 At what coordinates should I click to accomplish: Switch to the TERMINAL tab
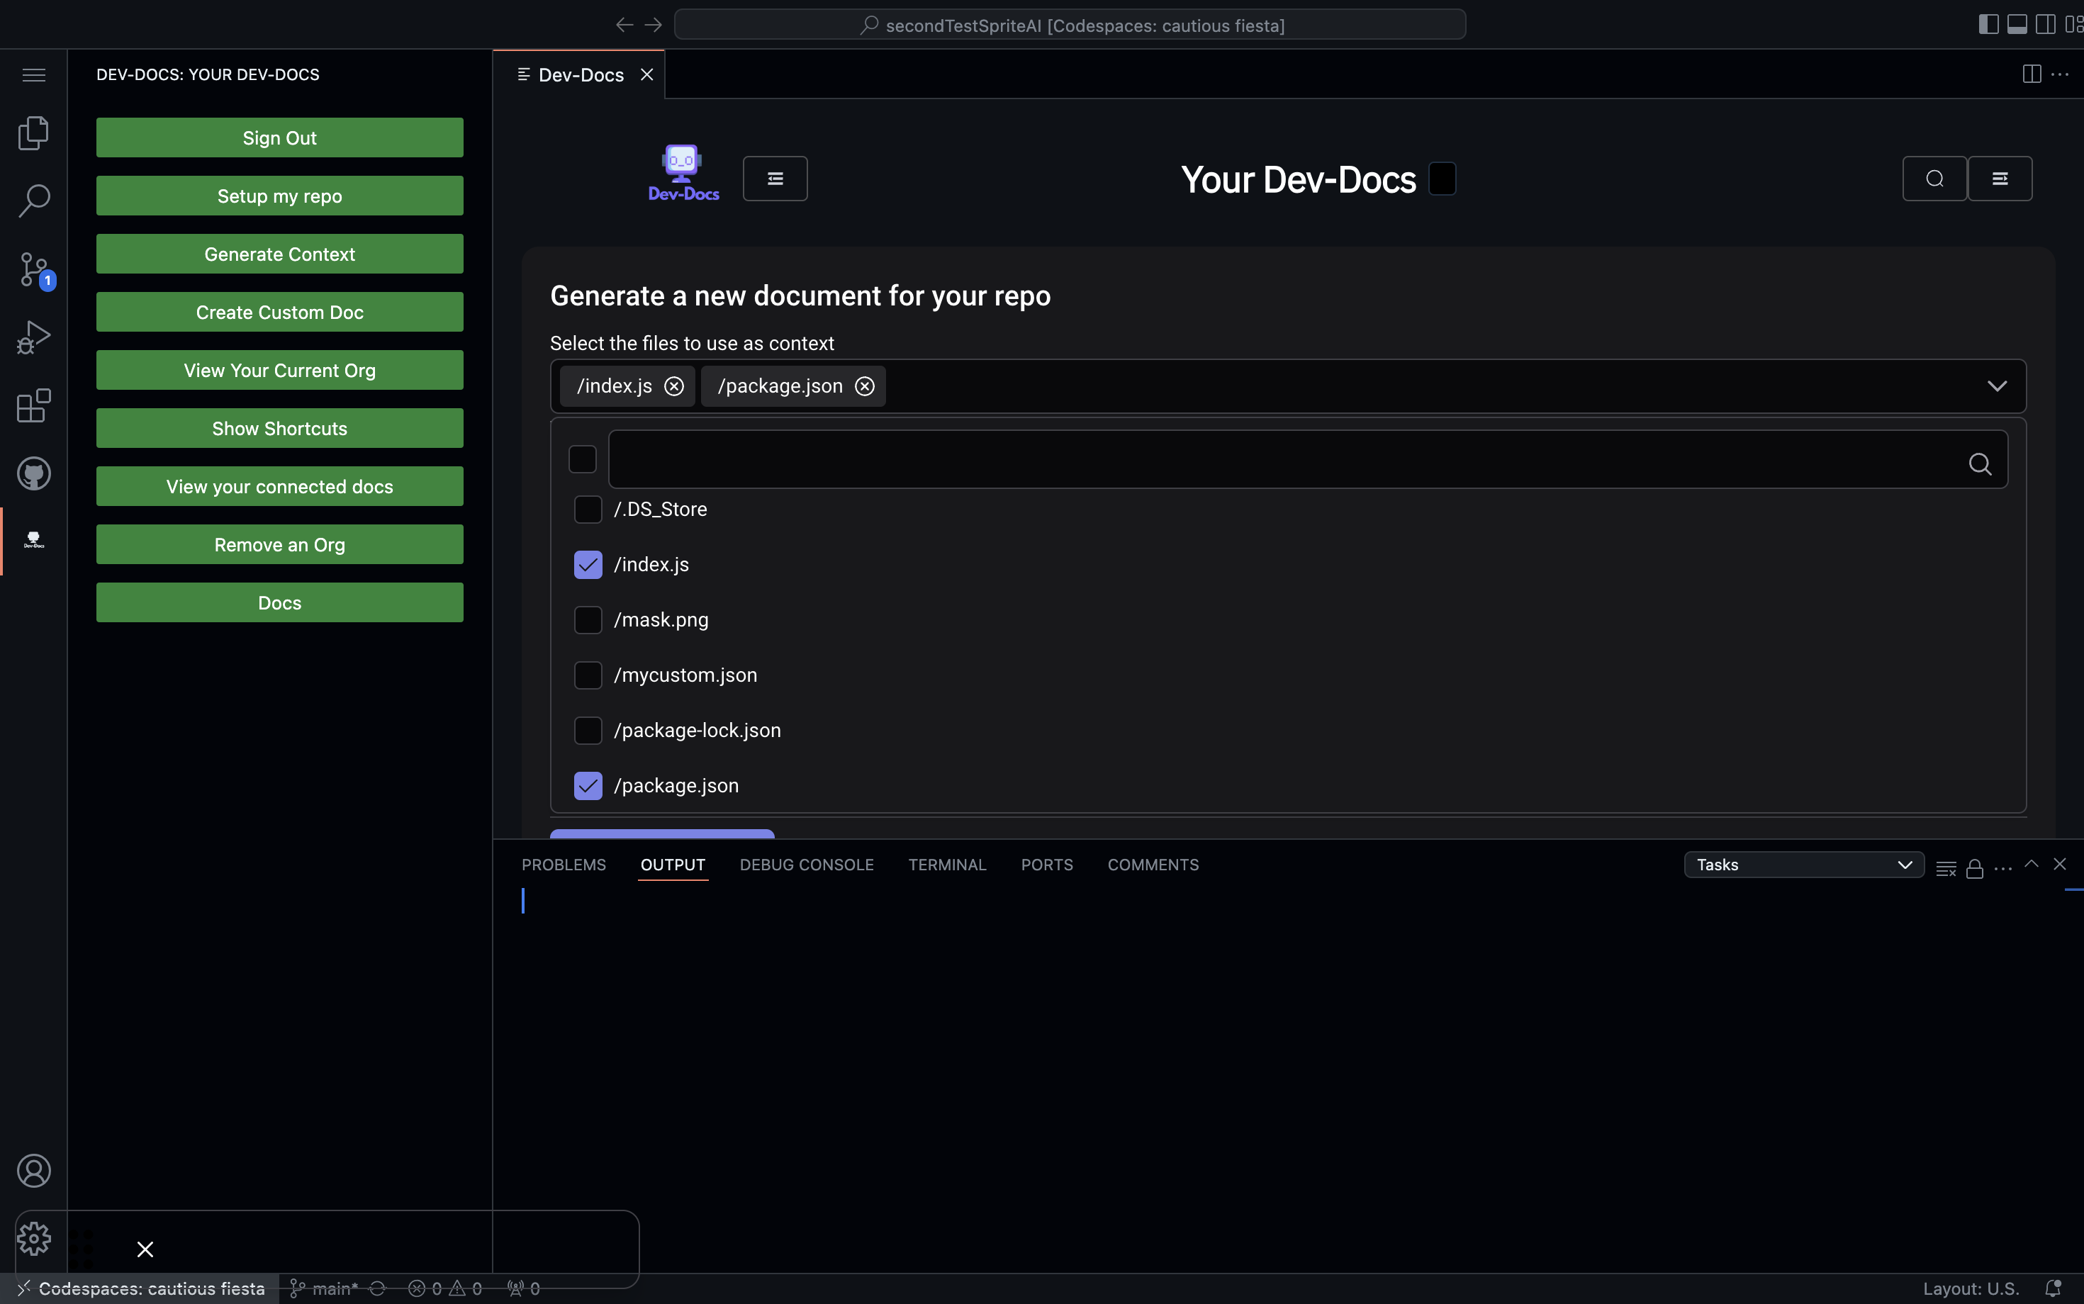pos(947,864)
